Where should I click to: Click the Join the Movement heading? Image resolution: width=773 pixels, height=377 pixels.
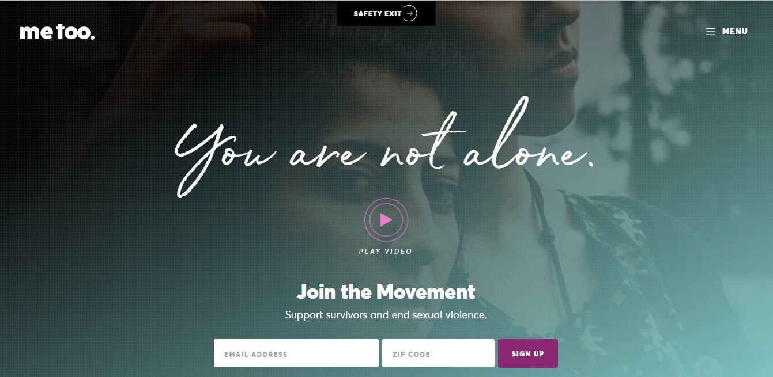pos(386,292)
